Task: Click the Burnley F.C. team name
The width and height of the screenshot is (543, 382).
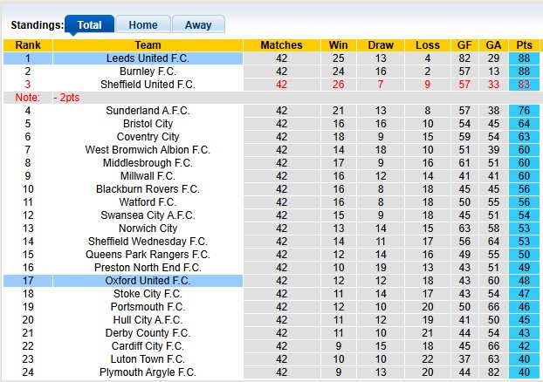Action: tap(148, 72)
